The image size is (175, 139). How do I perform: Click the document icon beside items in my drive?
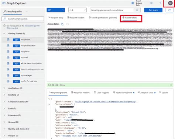click(x=8, y=63)
